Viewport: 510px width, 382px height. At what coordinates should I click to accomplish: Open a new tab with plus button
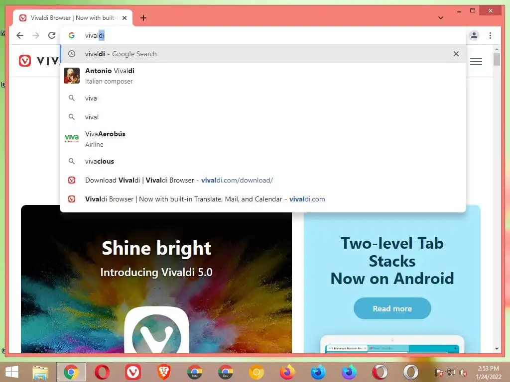coord(143,18)
